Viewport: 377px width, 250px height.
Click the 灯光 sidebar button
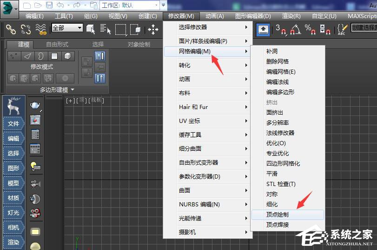coord(13,213)
